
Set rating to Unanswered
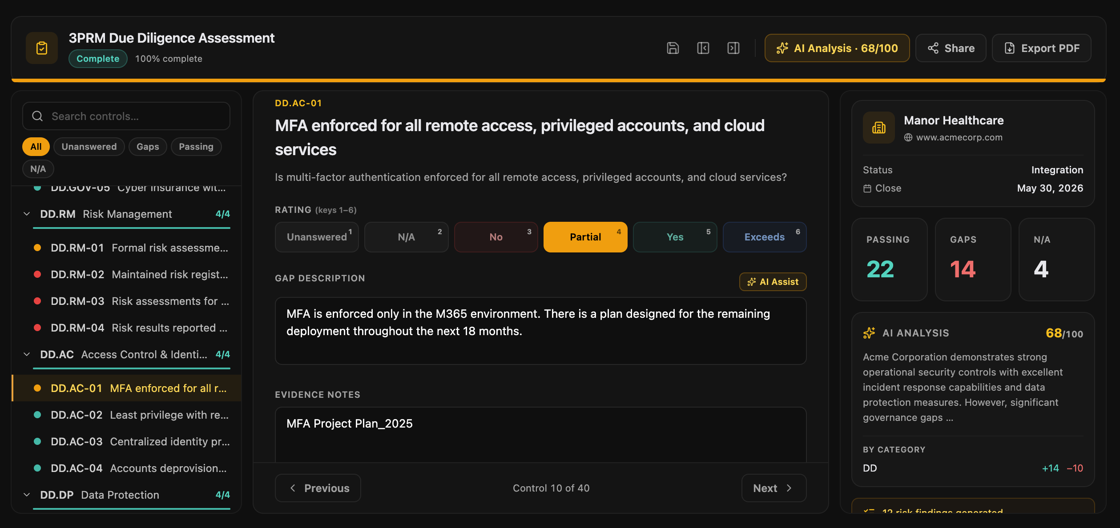coord(317,237)
